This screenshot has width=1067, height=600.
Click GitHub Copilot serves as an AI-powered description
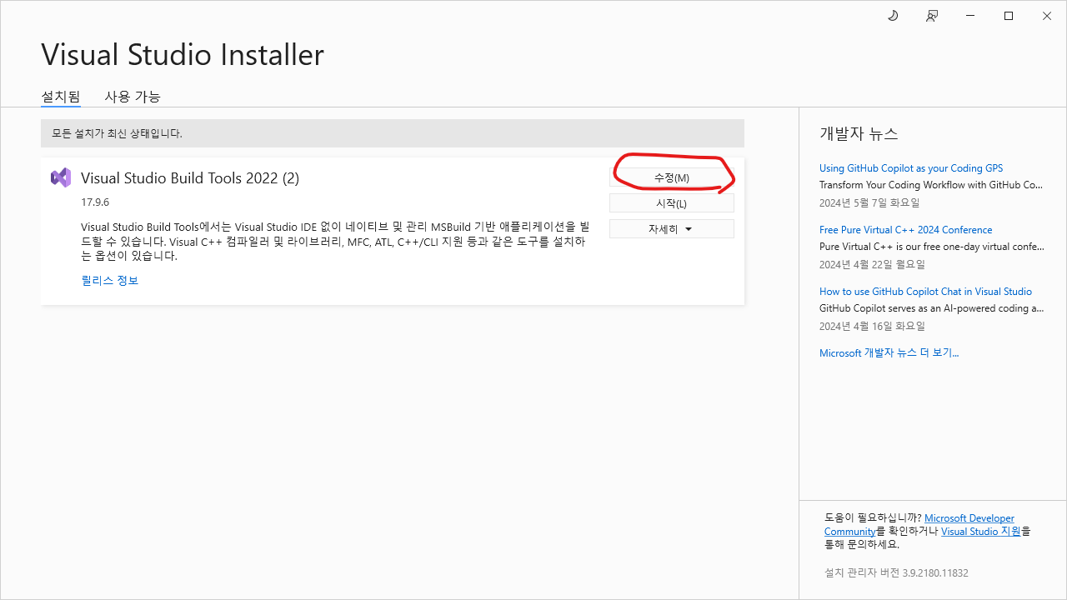click(931, 308)
